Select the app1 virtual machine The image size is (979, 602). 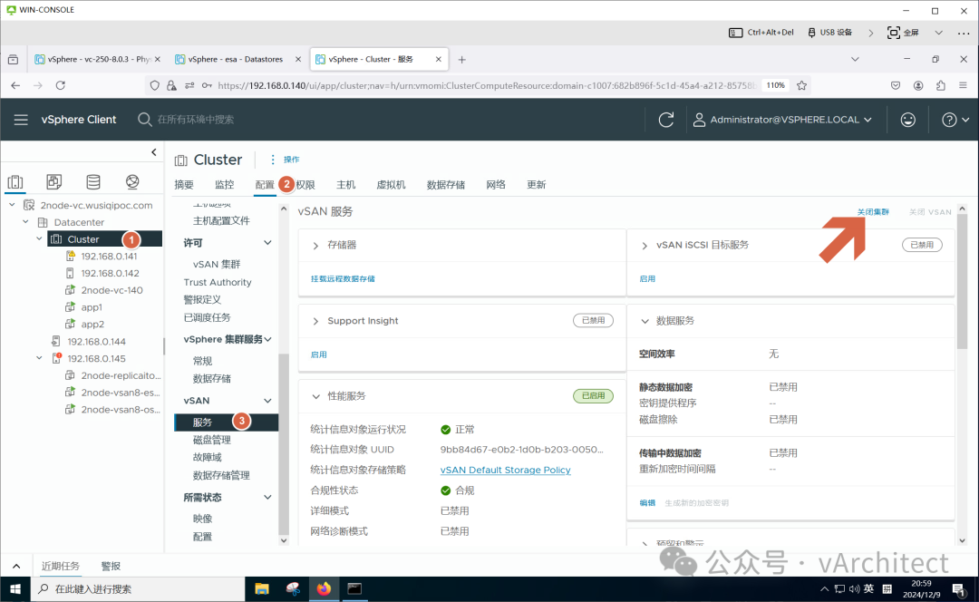point(92,307)
